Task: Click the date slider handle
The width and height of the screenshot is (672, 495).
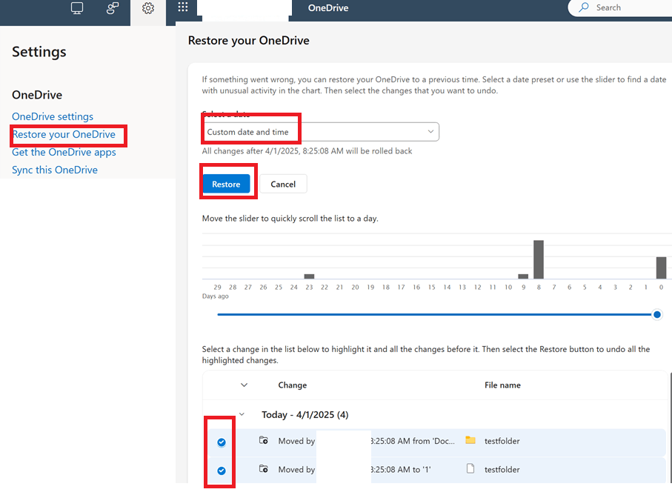Action: (656, 315)
